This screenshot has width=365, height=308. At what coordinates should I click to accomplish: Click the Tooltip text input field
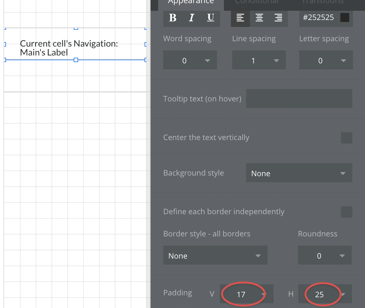tap(299, 99)
